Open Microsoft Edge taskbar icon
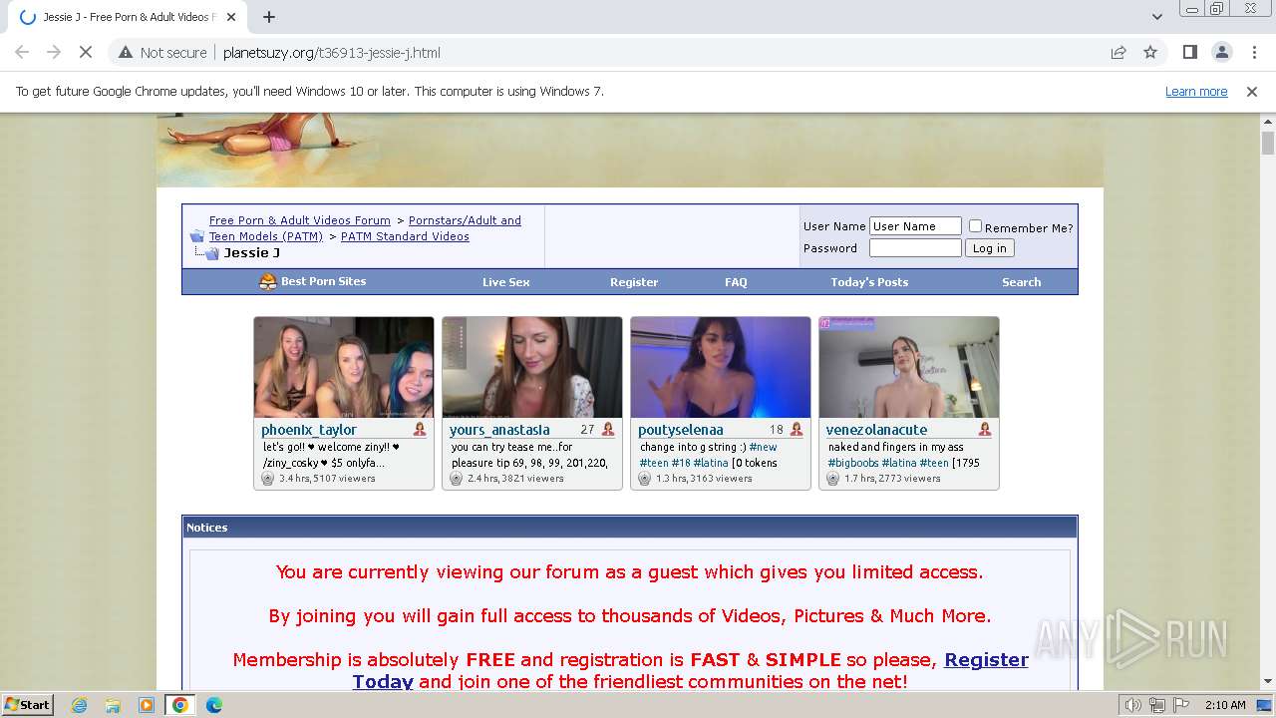 [214, 705]
